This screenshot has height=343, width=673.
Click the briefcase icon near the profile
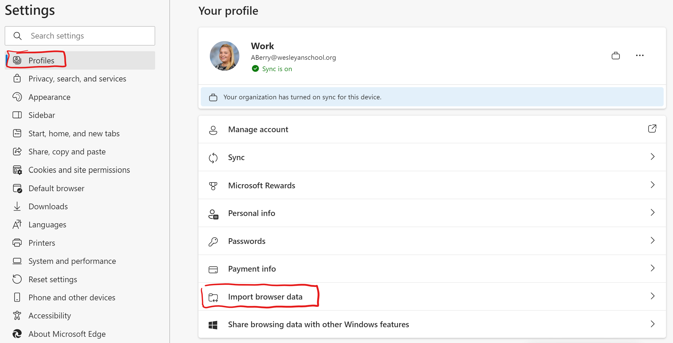pyautogui.click(x=616, y=56)
